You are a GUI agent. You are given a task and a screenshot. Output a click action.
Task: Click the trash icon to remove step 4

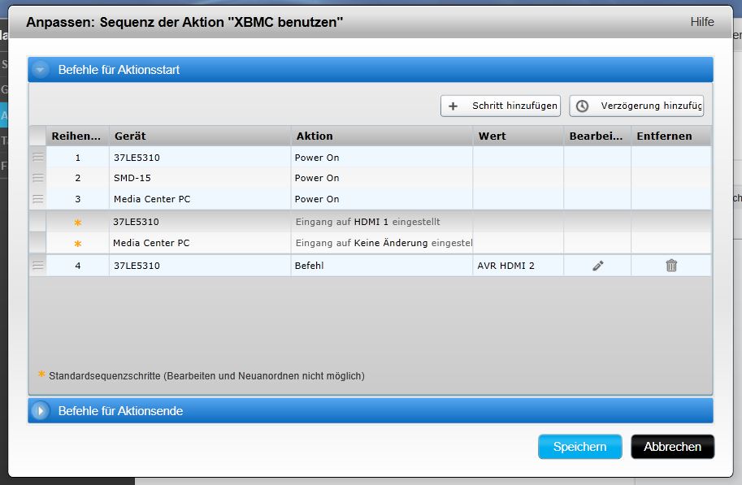pos(671,266)
